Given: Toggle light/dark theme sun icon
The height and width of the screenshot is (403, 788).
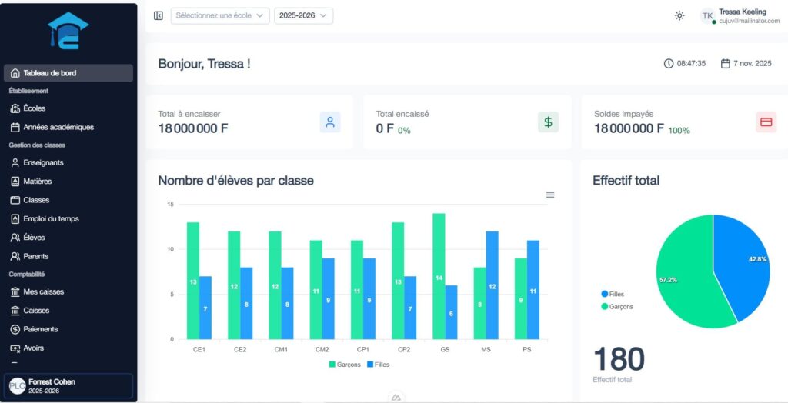Looking at the screenshot, I should click(x=679, y=15).
